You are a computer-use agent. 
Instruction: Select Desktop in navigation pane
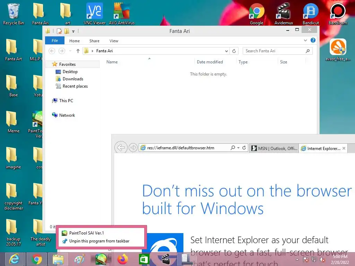[70, 72]
